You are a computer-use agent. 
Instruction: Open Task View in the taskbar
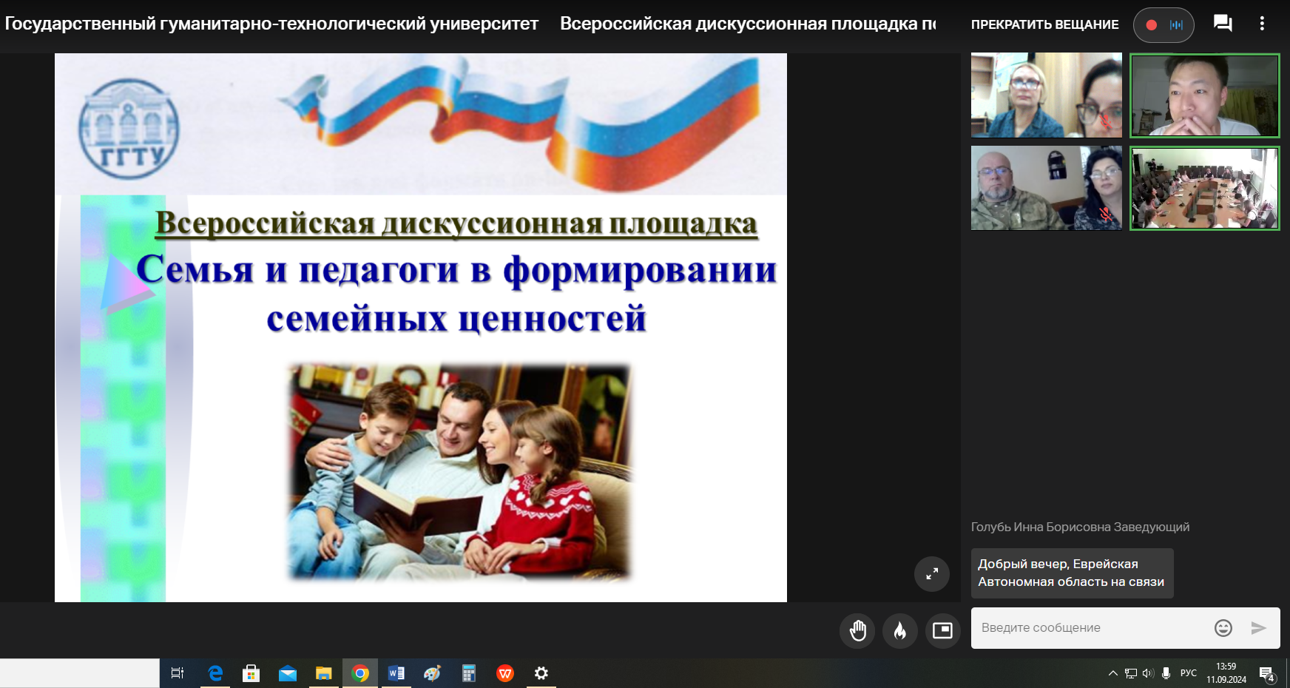(x=178, y=673)
